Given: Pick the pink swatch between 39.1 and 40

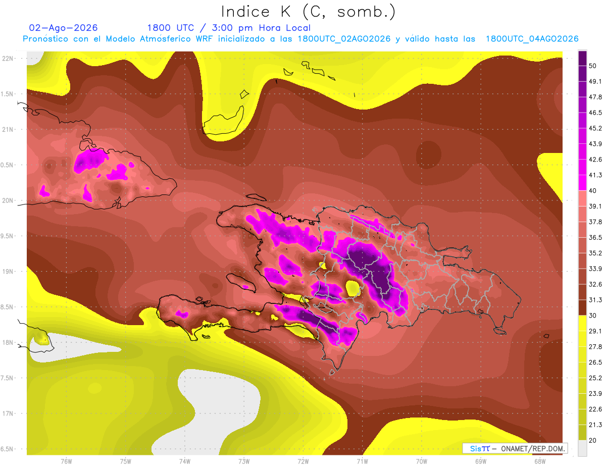Looking at the screenshot, I should [582, 198].
